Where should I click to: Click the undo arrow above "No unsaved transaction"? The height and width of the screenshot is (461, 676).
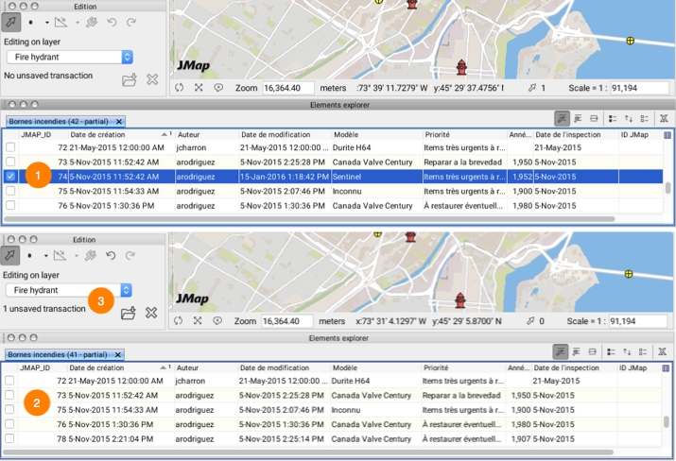(112, 20)
